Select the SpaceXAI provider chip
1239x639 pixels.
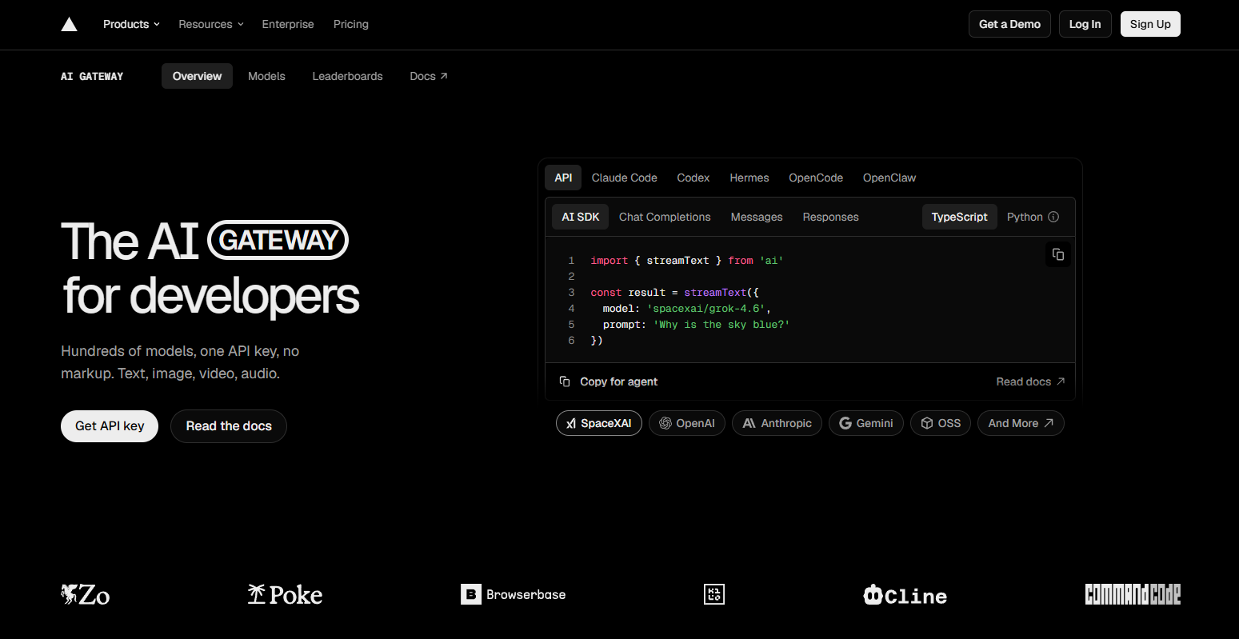(599, 423)
